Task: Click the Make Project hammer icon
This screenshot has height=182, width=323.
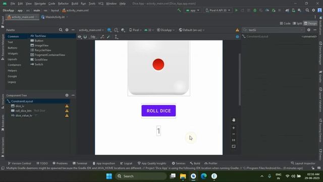Action: pyautogui.click(x=179, y=10)
